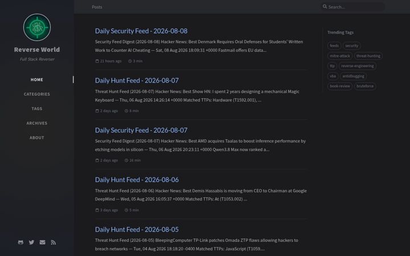Click the '21 hours ago' timestamp
Image resolution: width=410 pixels, height=256 pixels.
tap(110, 61)
